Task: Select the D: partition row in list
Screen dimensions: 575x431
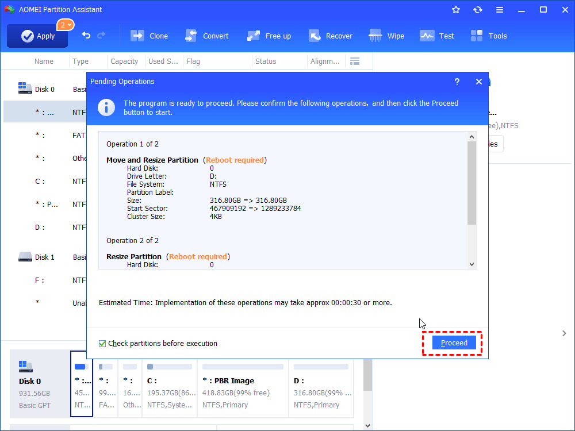Action: pyautogui.click(x=45, y=227)
